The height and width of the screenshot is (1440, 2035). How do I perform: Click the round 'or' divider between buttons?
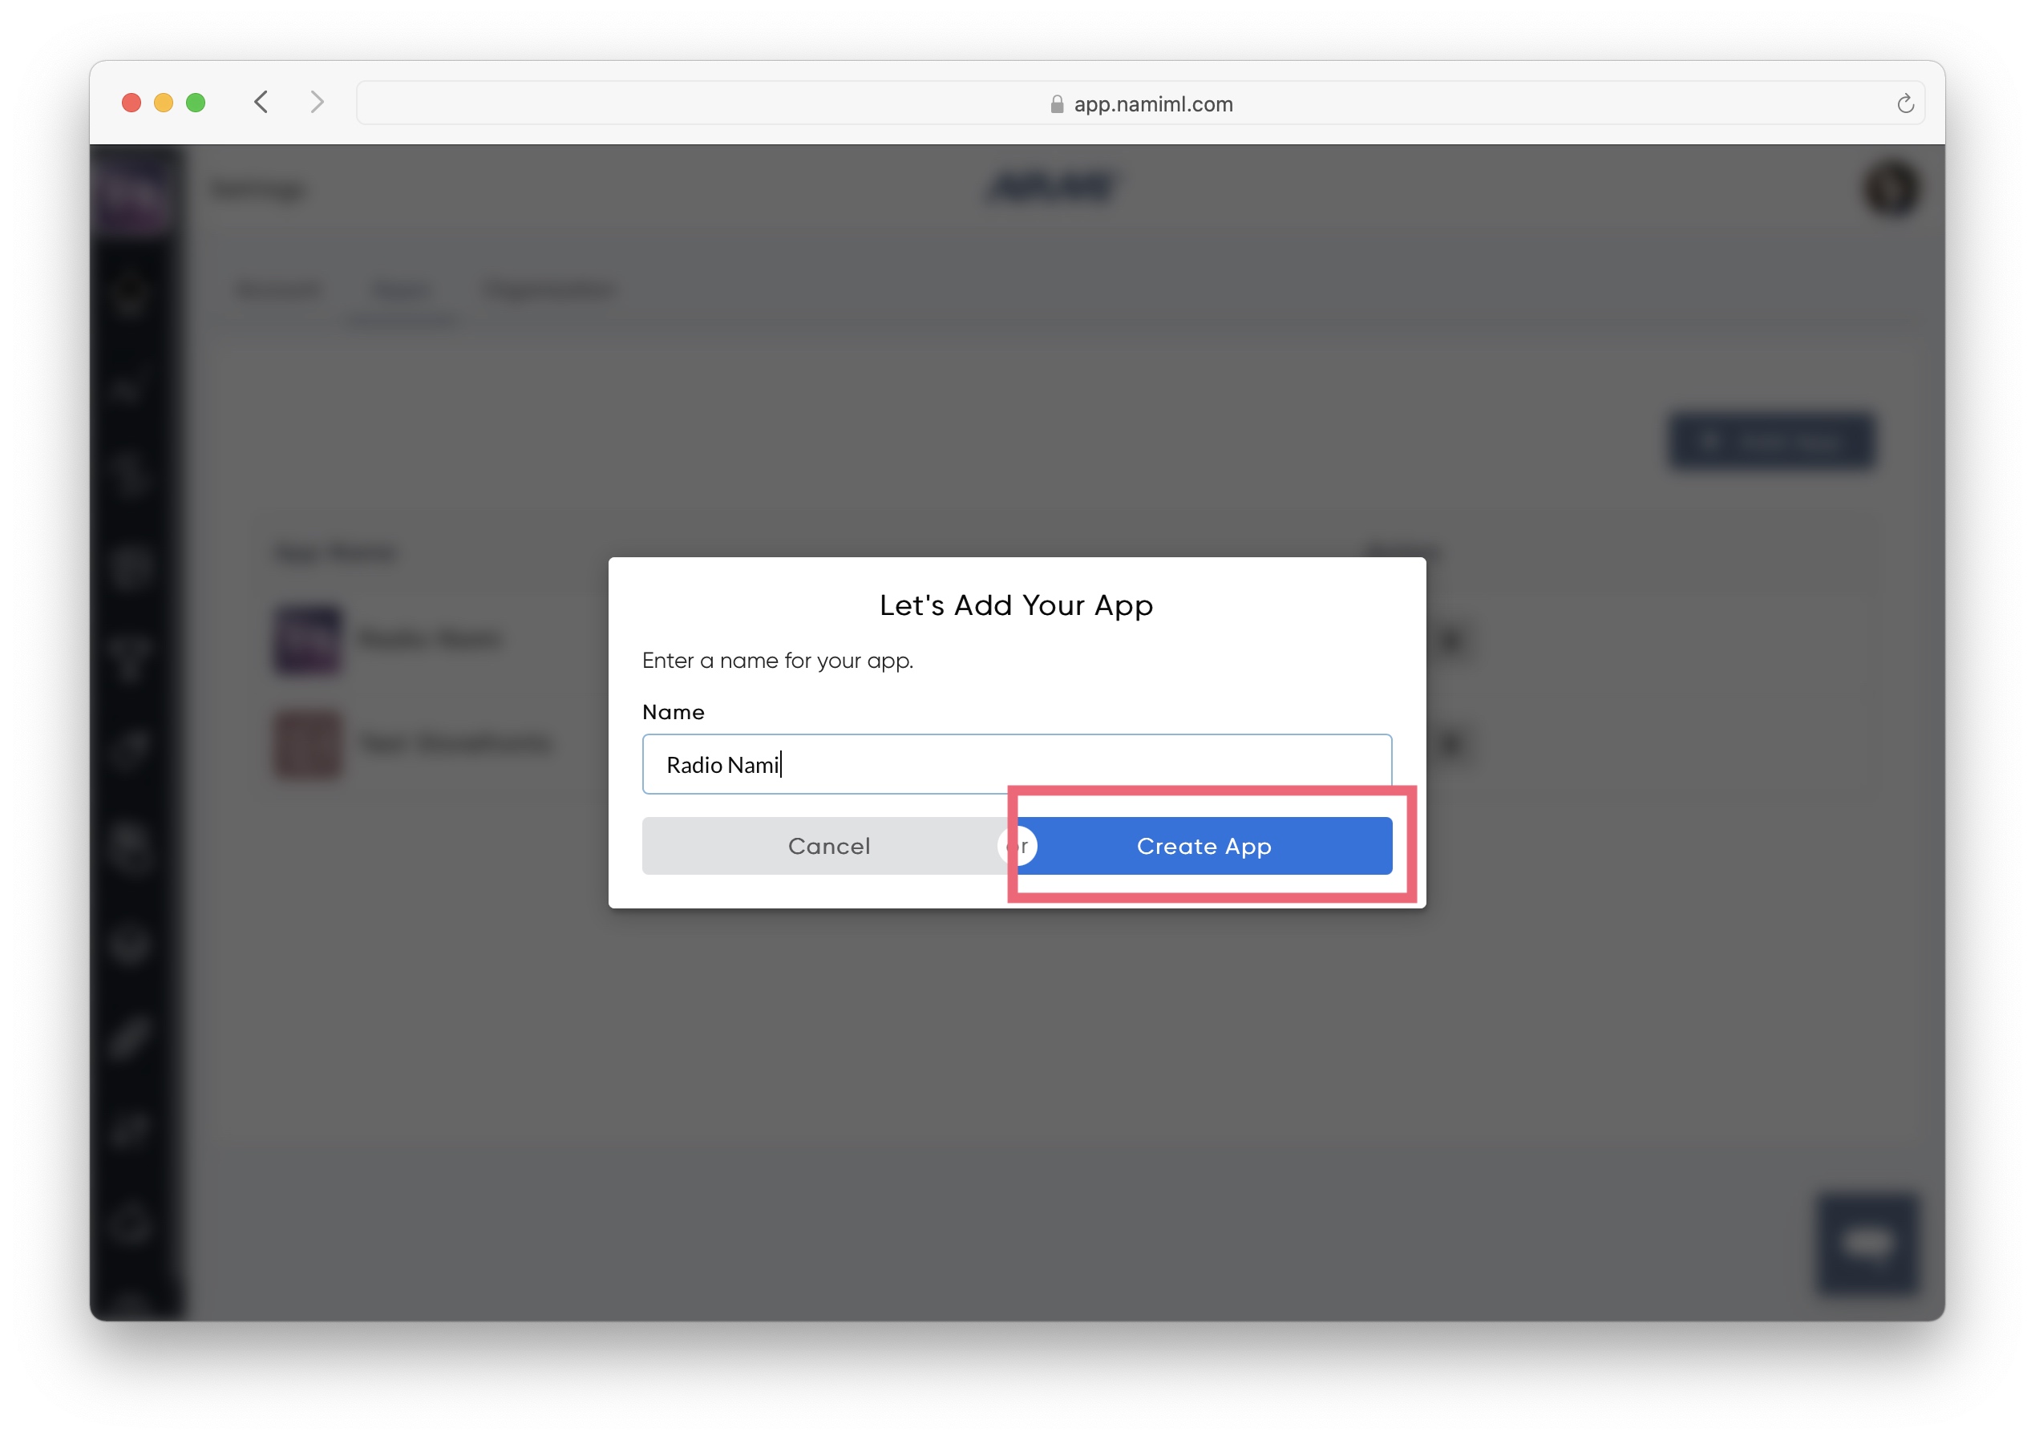click(x=1017, y=846)
